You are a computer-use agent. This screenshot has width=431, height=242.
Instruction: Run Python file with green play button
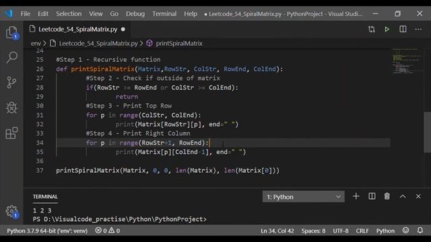tap(387, 29)
